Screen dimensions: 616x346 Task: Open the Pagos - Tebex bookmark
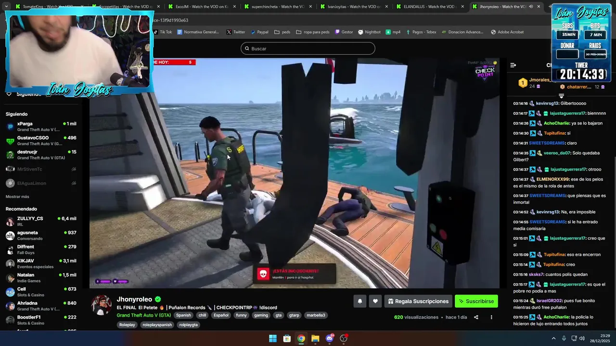pyautogui.click(x=421, y=32)
